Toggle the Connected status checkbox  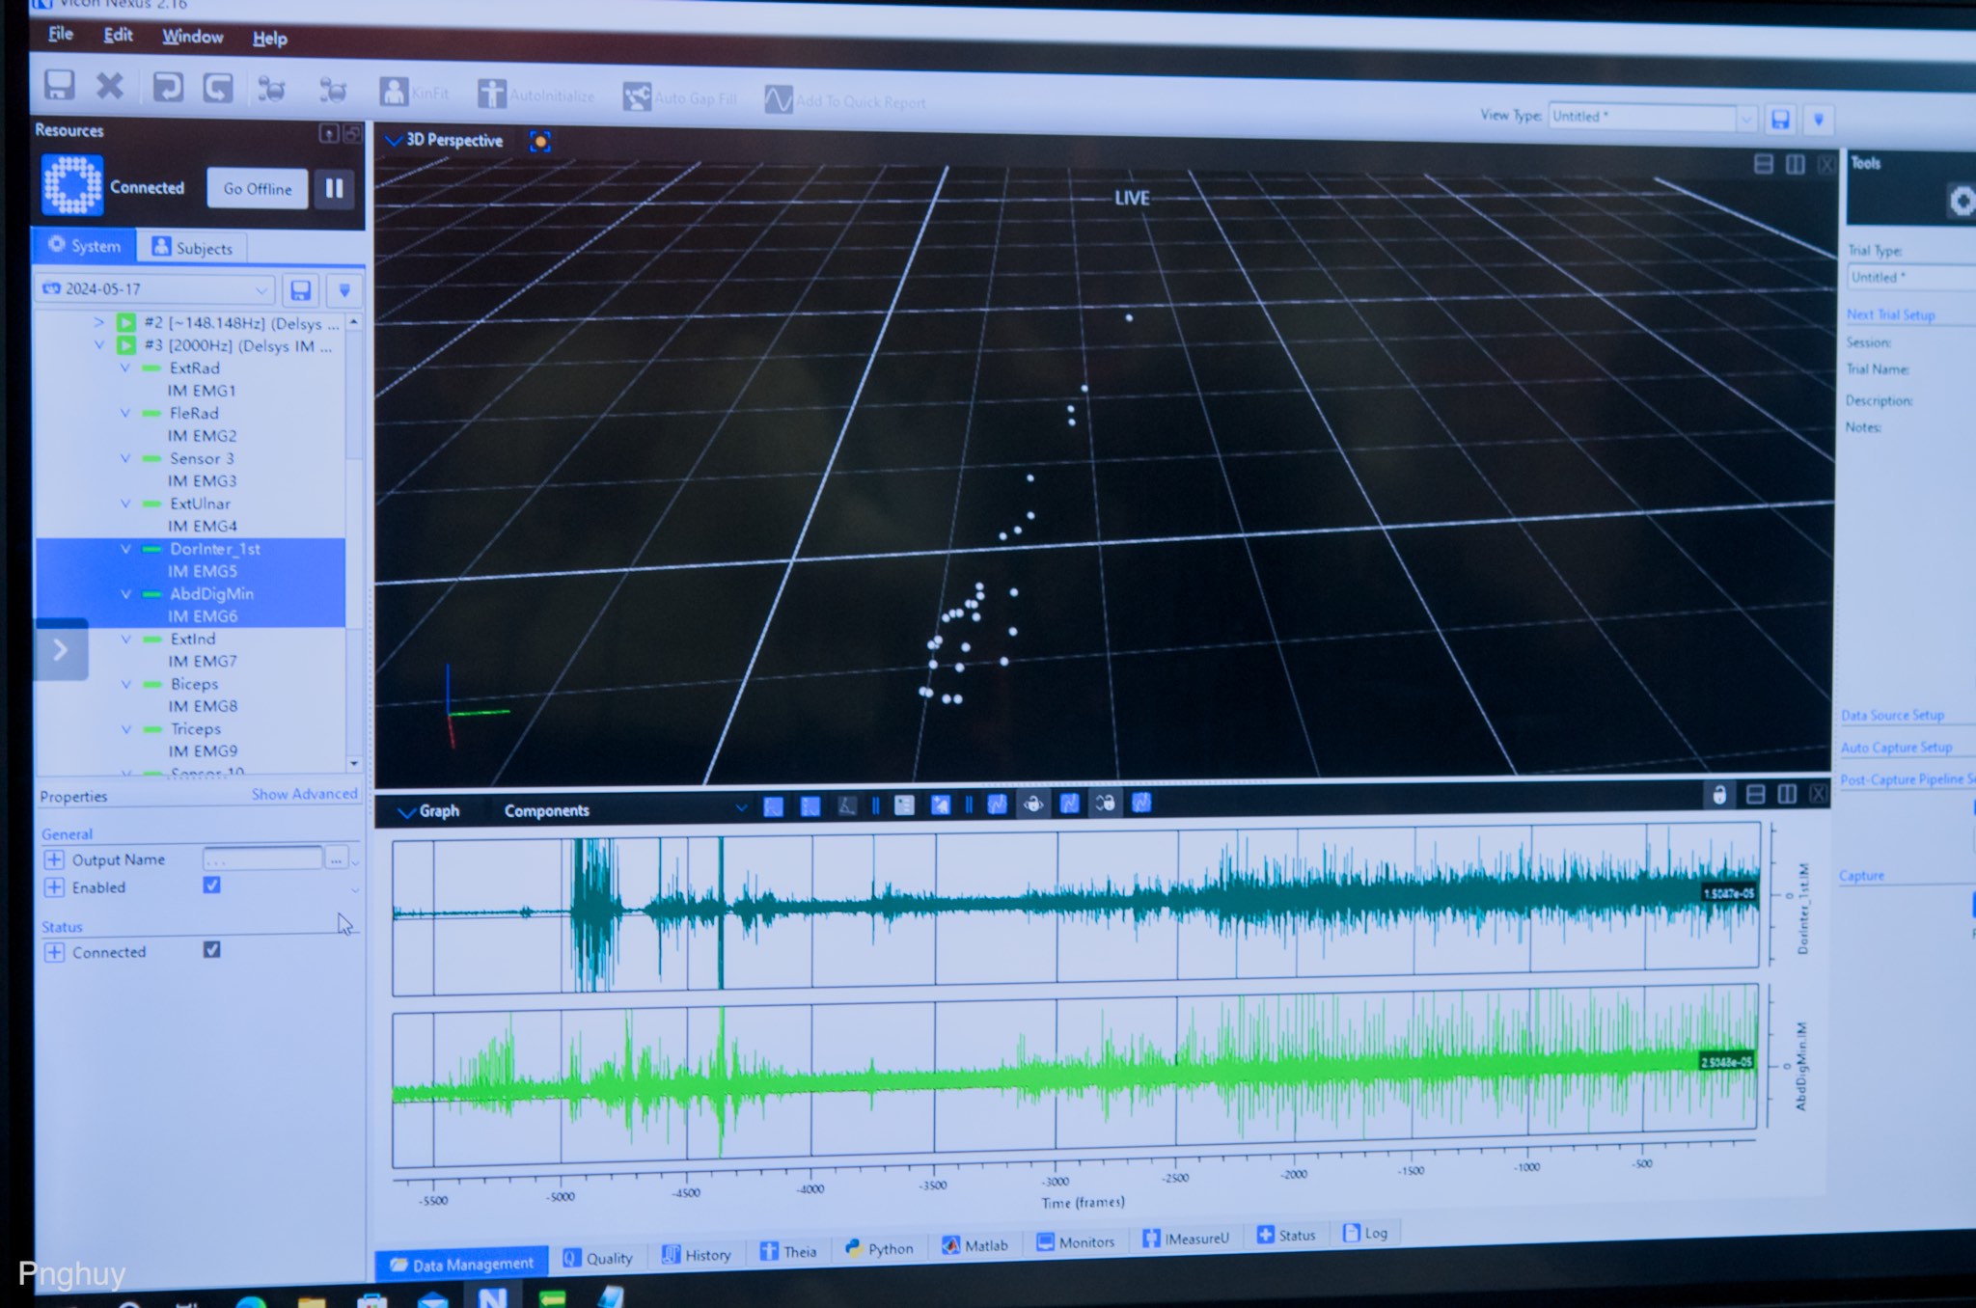coord(211,949)
